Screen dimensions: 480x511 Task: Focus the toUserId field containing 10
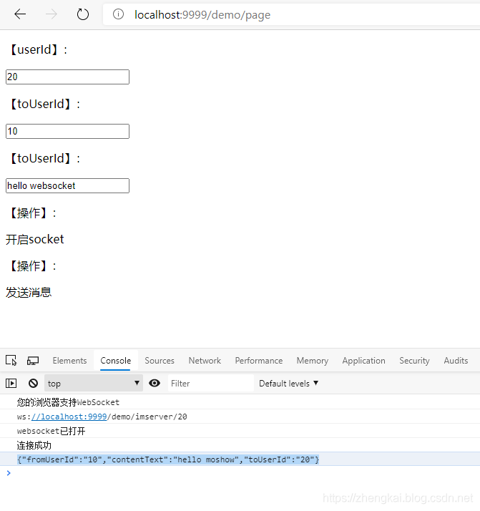[67, 132]
